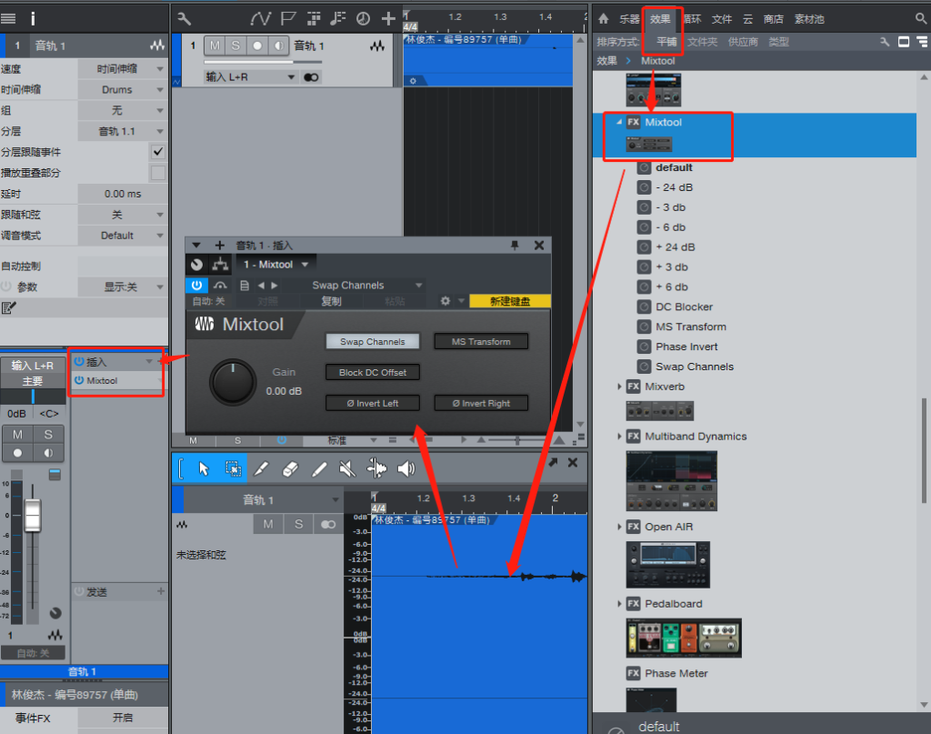Click the MS Transform button in Mixtool
The width and height of the screenshot is (931, 734).
coord(481,341)
